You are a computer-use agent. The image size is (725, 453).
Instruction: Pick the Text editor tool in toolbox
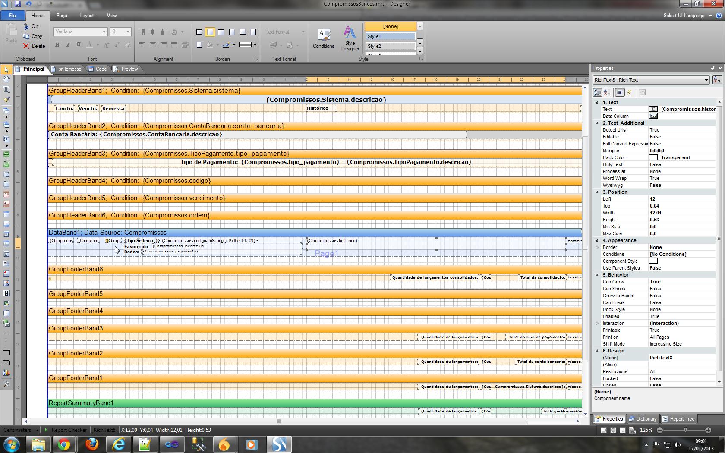[x=6, y=89]
